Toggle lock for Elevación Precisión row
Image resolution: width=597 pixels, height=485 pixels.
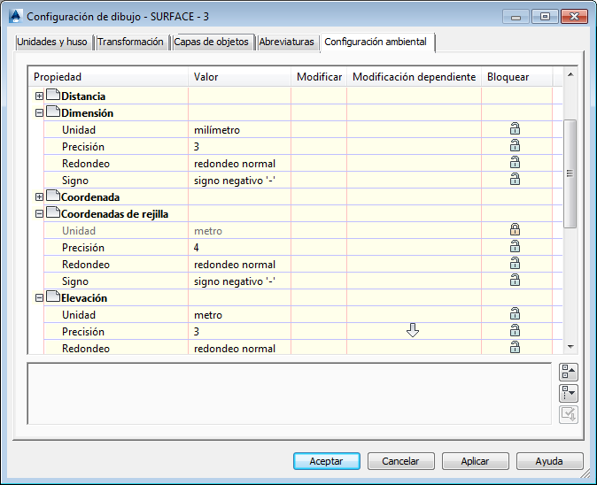pos(515,331)
